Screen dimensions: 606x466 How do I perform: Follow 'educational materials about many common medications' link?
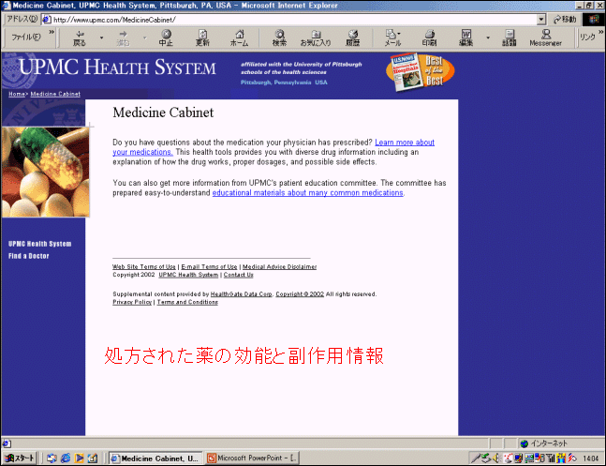(307, 192)
